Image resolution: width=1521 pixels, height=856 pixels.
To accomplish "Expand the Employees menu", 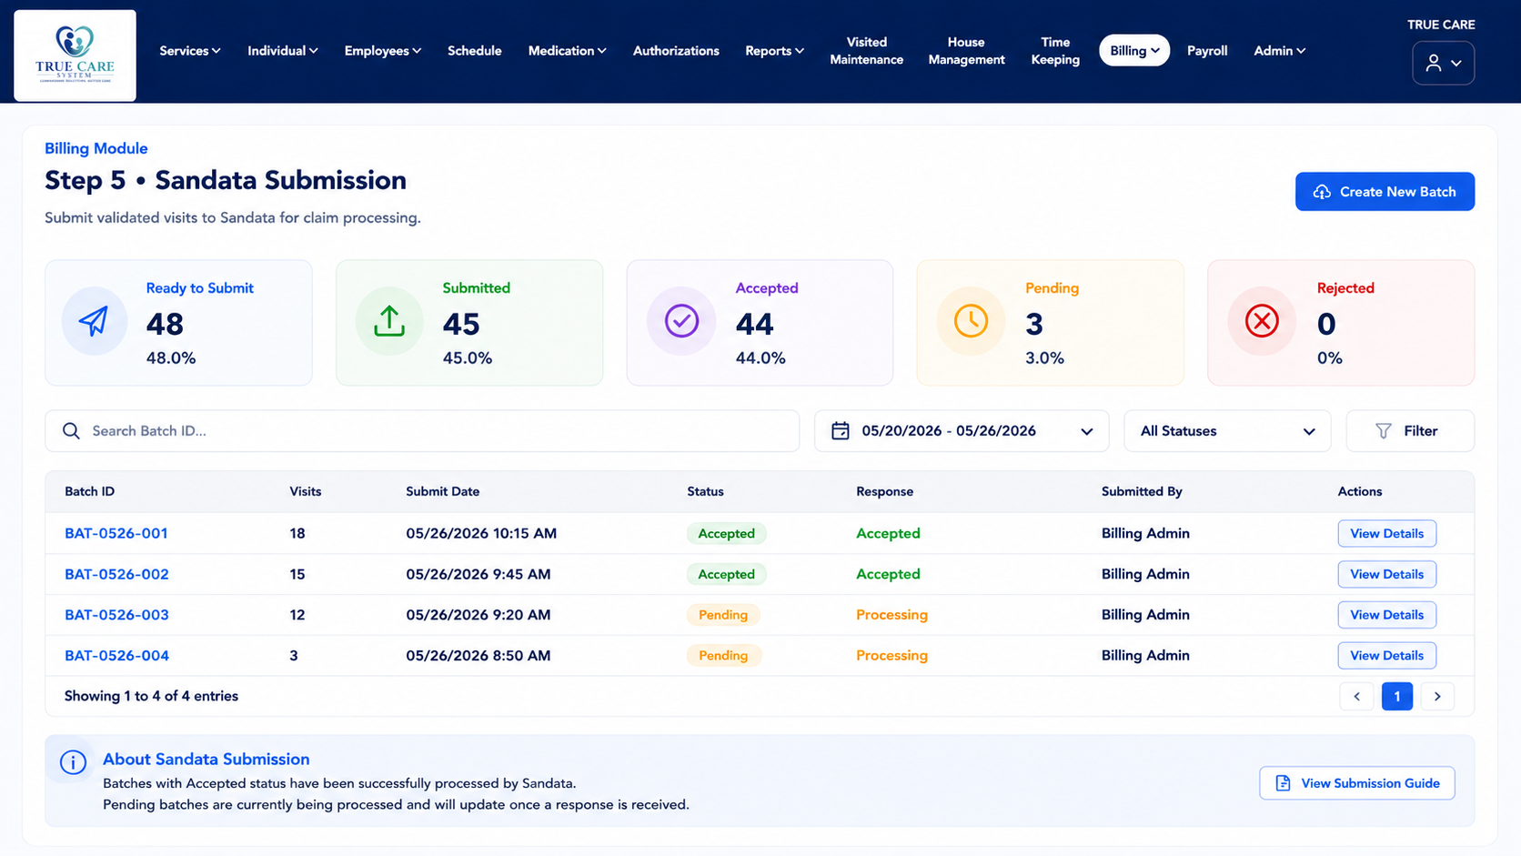I will (x=382, y=51).
